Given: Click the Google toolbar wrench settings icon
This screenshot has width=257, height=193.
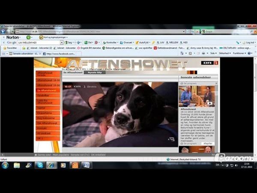Looking at the screenshot, I should (238, 42).
